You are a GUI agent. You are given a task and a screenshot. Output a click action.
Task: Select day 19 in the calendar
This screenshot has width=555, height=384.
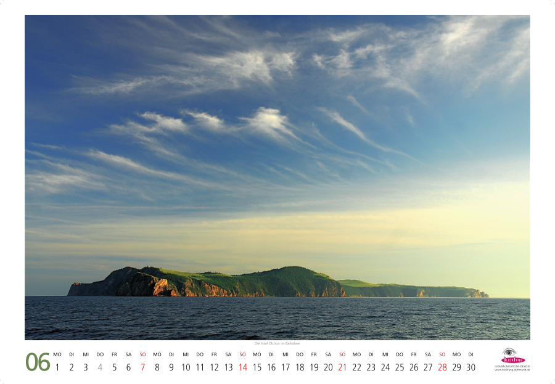tap(314, 367)
